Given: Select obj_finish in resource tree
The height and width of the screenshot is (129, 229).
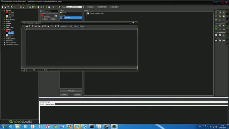Looking at the screenshot, I should [x=11, y=35].
